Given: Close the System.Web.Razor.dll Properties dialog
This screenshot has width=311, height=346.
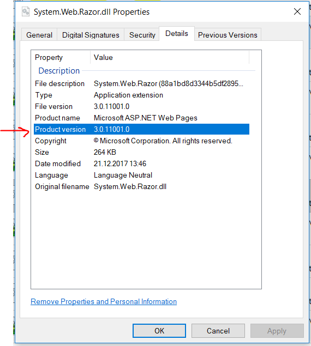Looking at the screenshot, I should point(297,11).
